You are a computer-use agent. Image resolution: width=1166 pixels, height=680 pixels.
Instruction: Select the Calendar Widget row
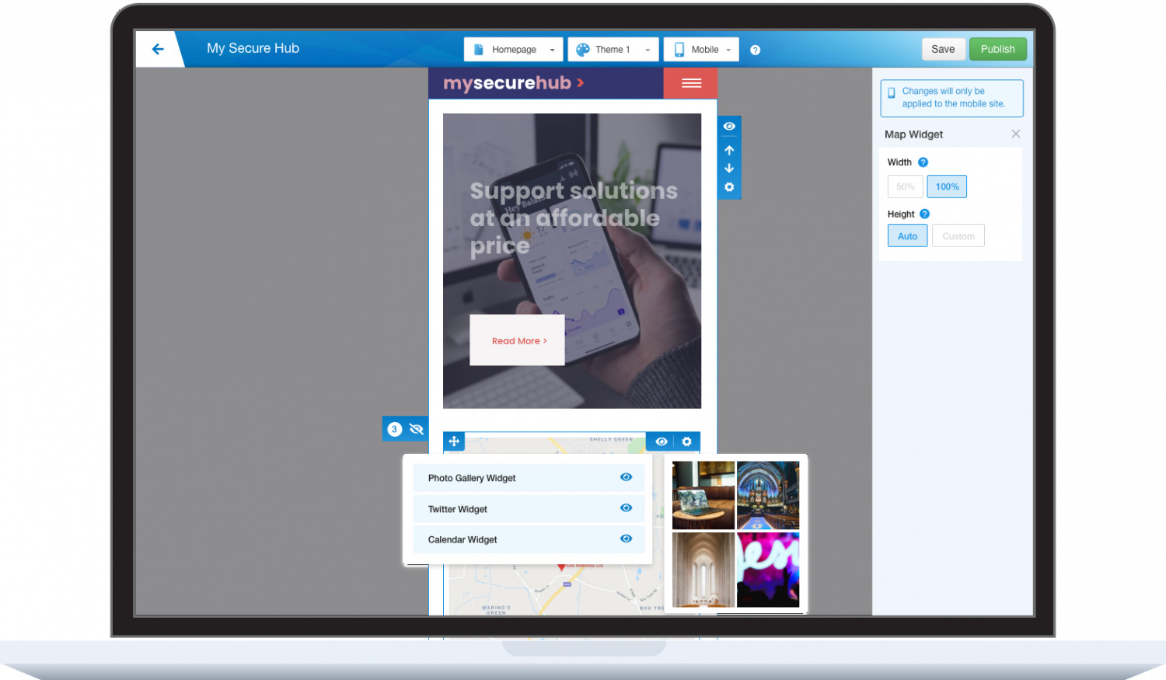pos(529,539)
